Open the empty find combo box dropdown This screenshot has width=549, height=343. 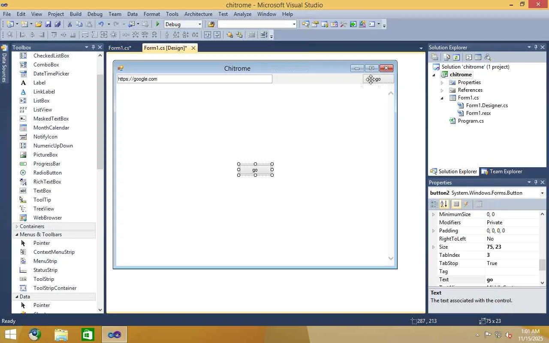294,24
